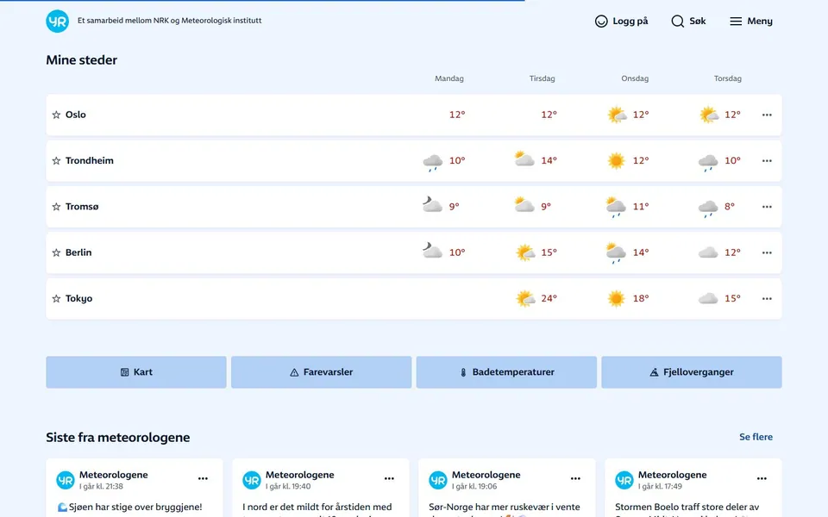The width and height of the screenshot is (828, 517).
Task: Click Tromsø's Monday night cloud icon
Action: click(432, 205)
